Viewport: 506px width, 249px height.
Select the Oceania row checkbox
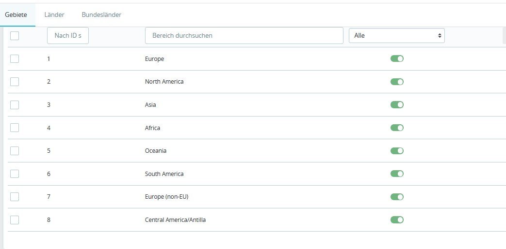(15, 150)
